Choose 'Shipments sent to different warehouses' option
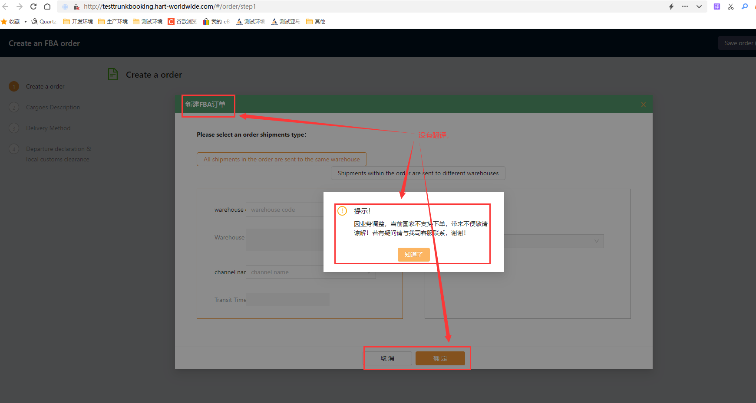This screenshot has height=403, width=756. tap(418, 173)
